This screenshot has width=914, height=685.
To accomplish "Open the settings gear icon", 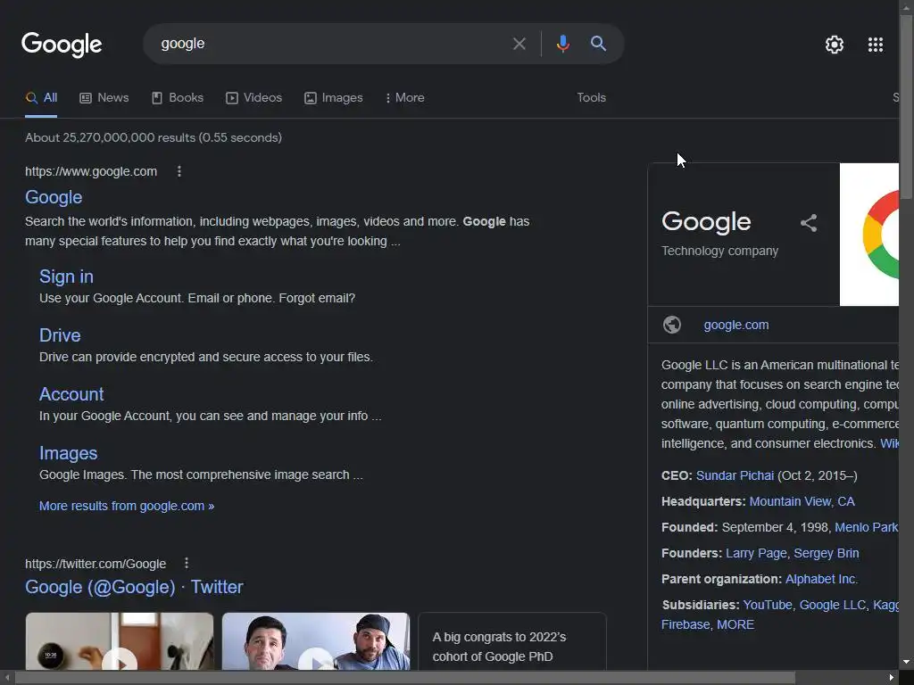I will (x=835, y=45).
